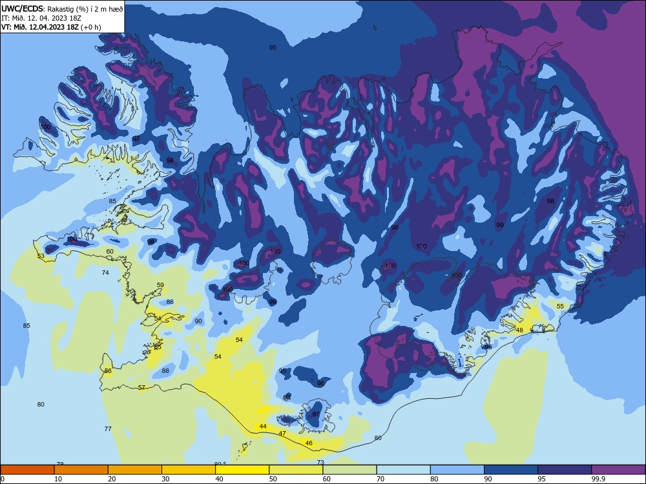Click the '90' humidity value on the map
Image resolution: width=646 pixels, height=484 pixels.
click(x=198, y=321)
